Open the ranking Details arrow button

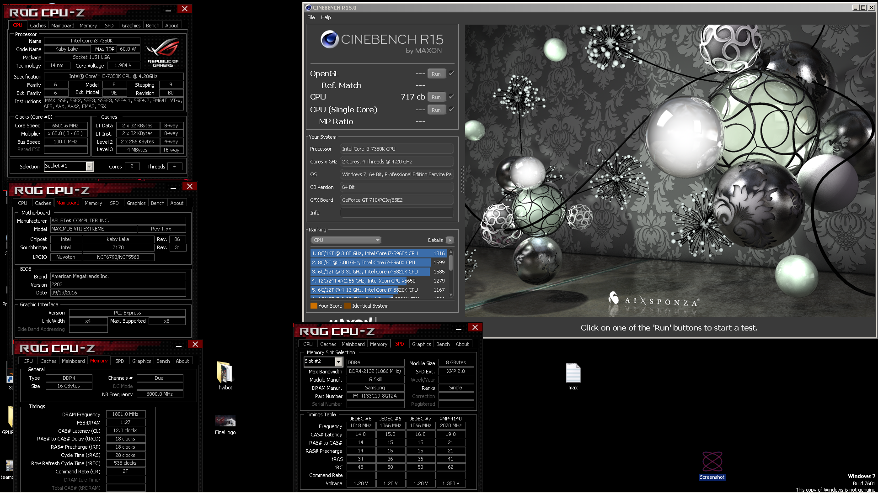tap(450, 240)
